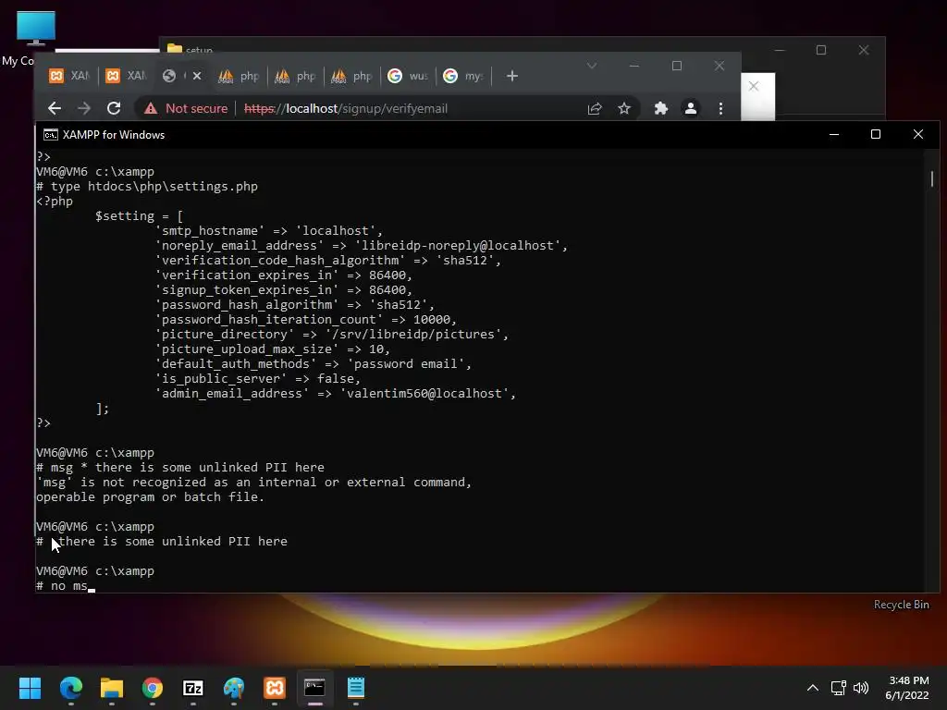Open My Computer desktop icon

coord(36,29)
